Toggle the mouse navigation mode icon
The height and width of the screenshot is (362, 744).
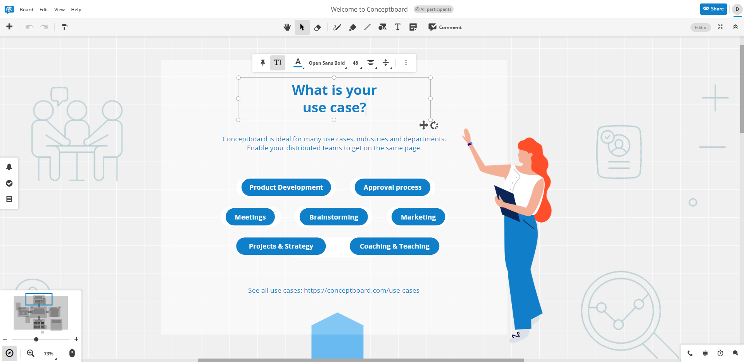[x=72, y=353]
